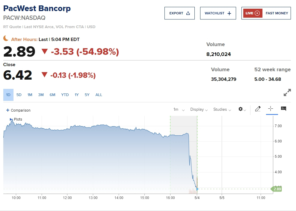
Task: Select the 1D range tab
Action: pos(8,95)
